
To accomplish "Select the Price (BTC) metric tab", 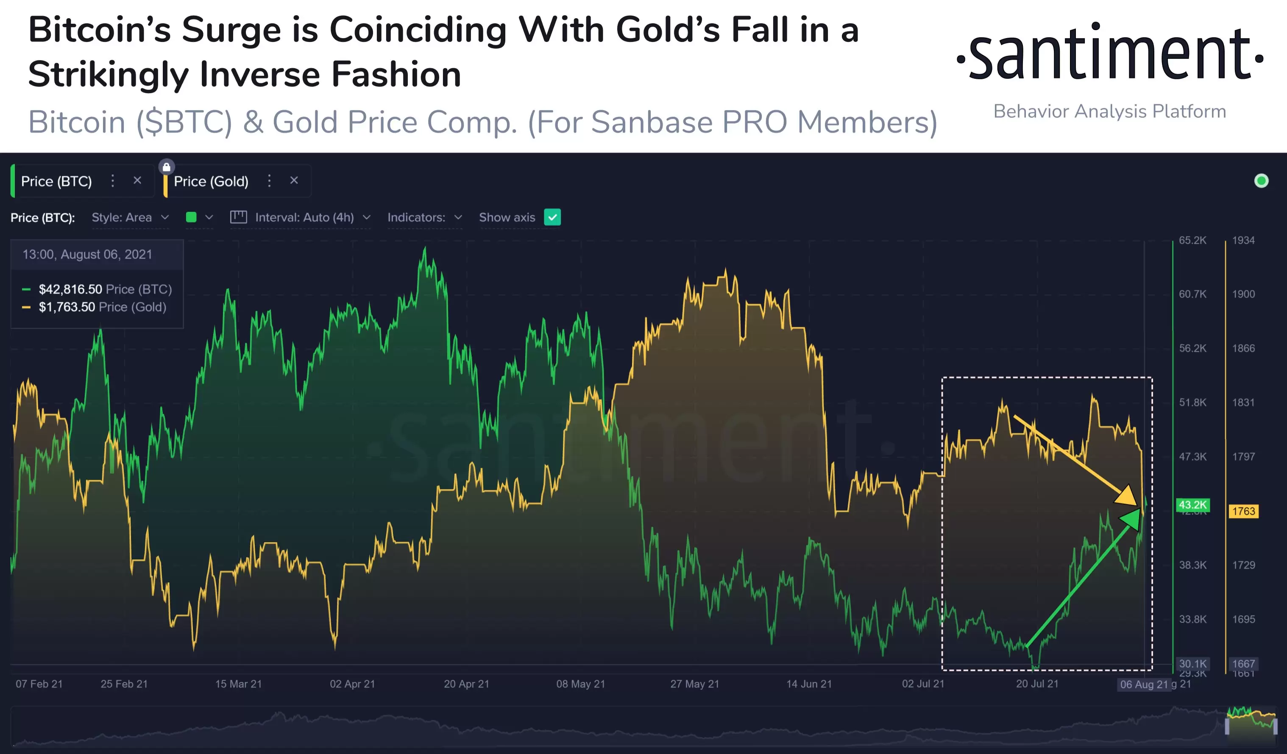I will tap(56, 181).
